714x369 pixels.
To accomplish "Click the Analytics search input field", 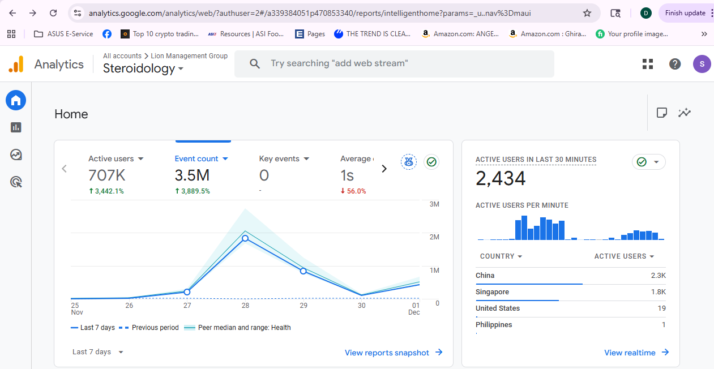I will (x=394, y=63).
